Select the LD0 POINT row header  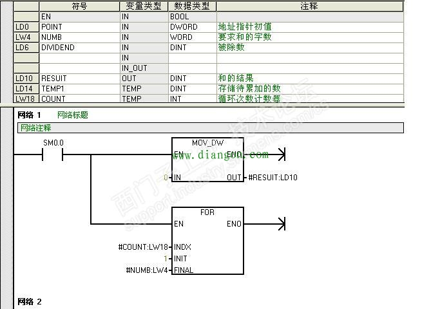[x=26, y=27]
